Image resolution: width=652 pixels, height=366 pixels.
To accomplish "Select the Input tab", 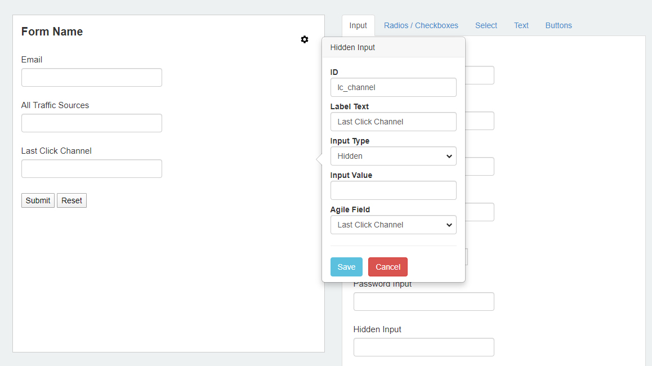I will point(358,25).
